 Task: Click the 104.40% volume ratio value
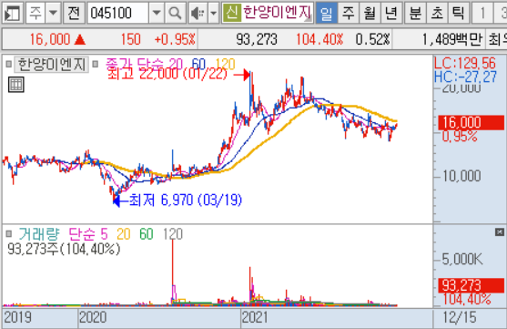point(319,39)
